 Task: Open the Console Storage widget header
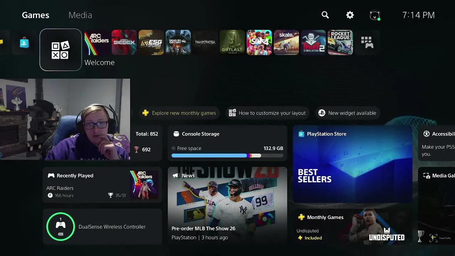point(196,134)
